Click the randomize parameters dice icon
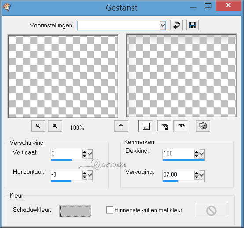244x228 pixels. pos(203,126)
